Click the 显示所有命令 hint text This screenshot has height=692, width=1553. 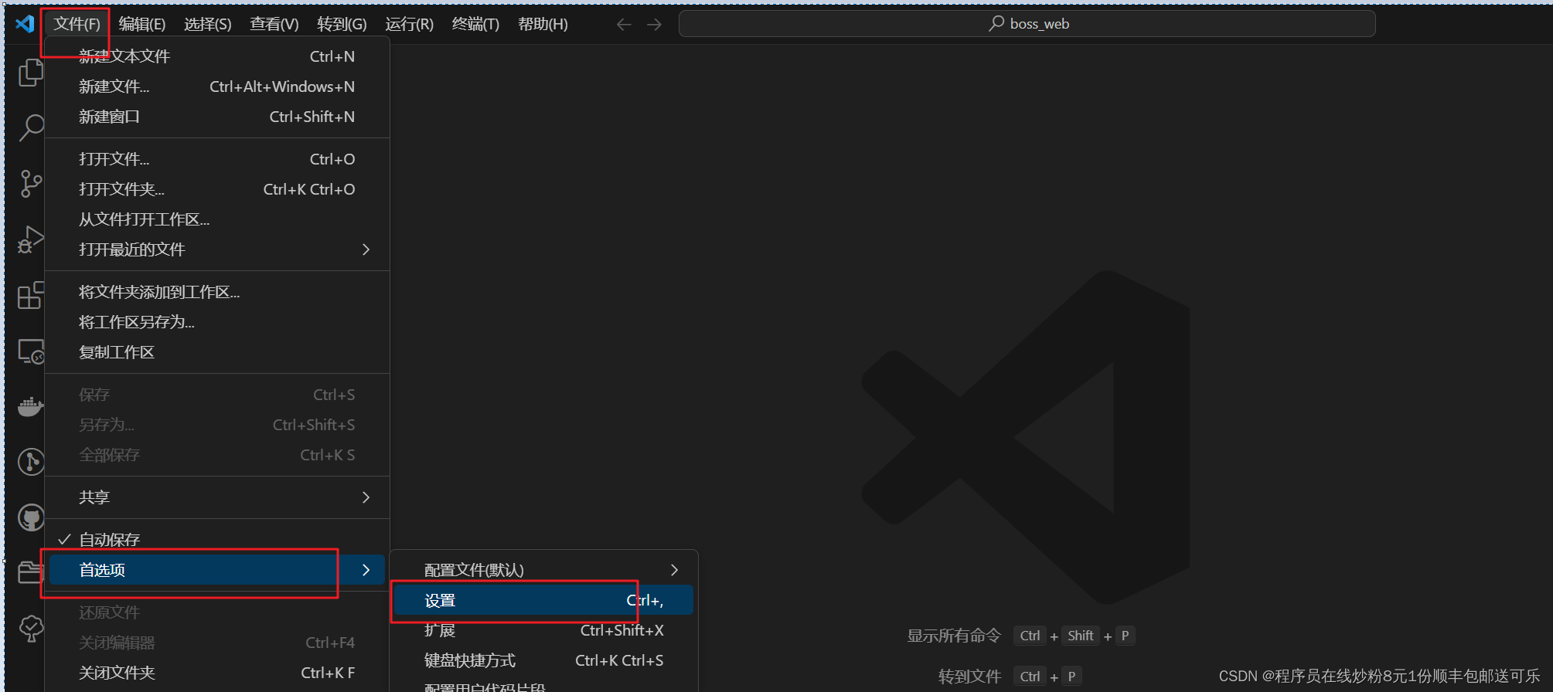click(954, 636)
